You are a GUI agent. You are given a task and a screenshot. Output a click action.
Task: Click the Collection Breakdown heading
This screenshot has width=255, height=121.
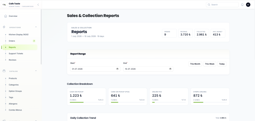(x=80, y=84)
